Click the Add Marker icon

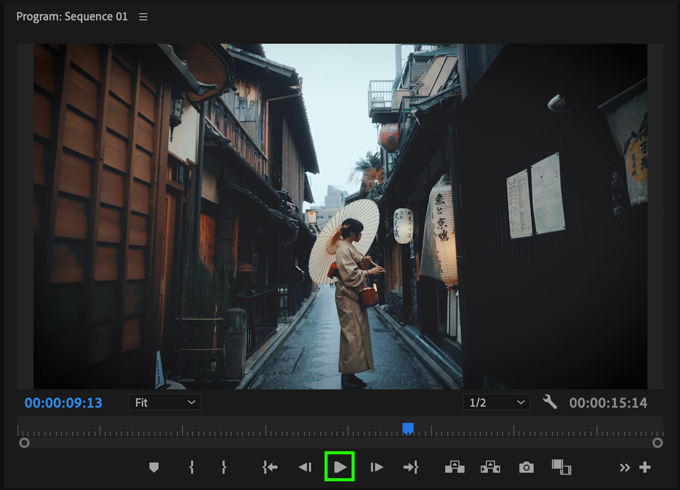coord(154,467)
